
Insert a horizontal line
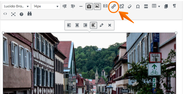[x=81, y=6]
